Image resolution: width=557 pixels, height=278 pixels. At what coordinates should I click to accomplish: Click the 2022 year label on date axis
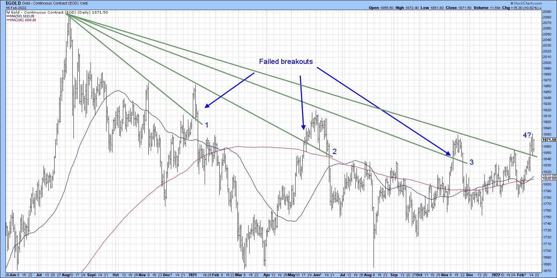[495, 275]
